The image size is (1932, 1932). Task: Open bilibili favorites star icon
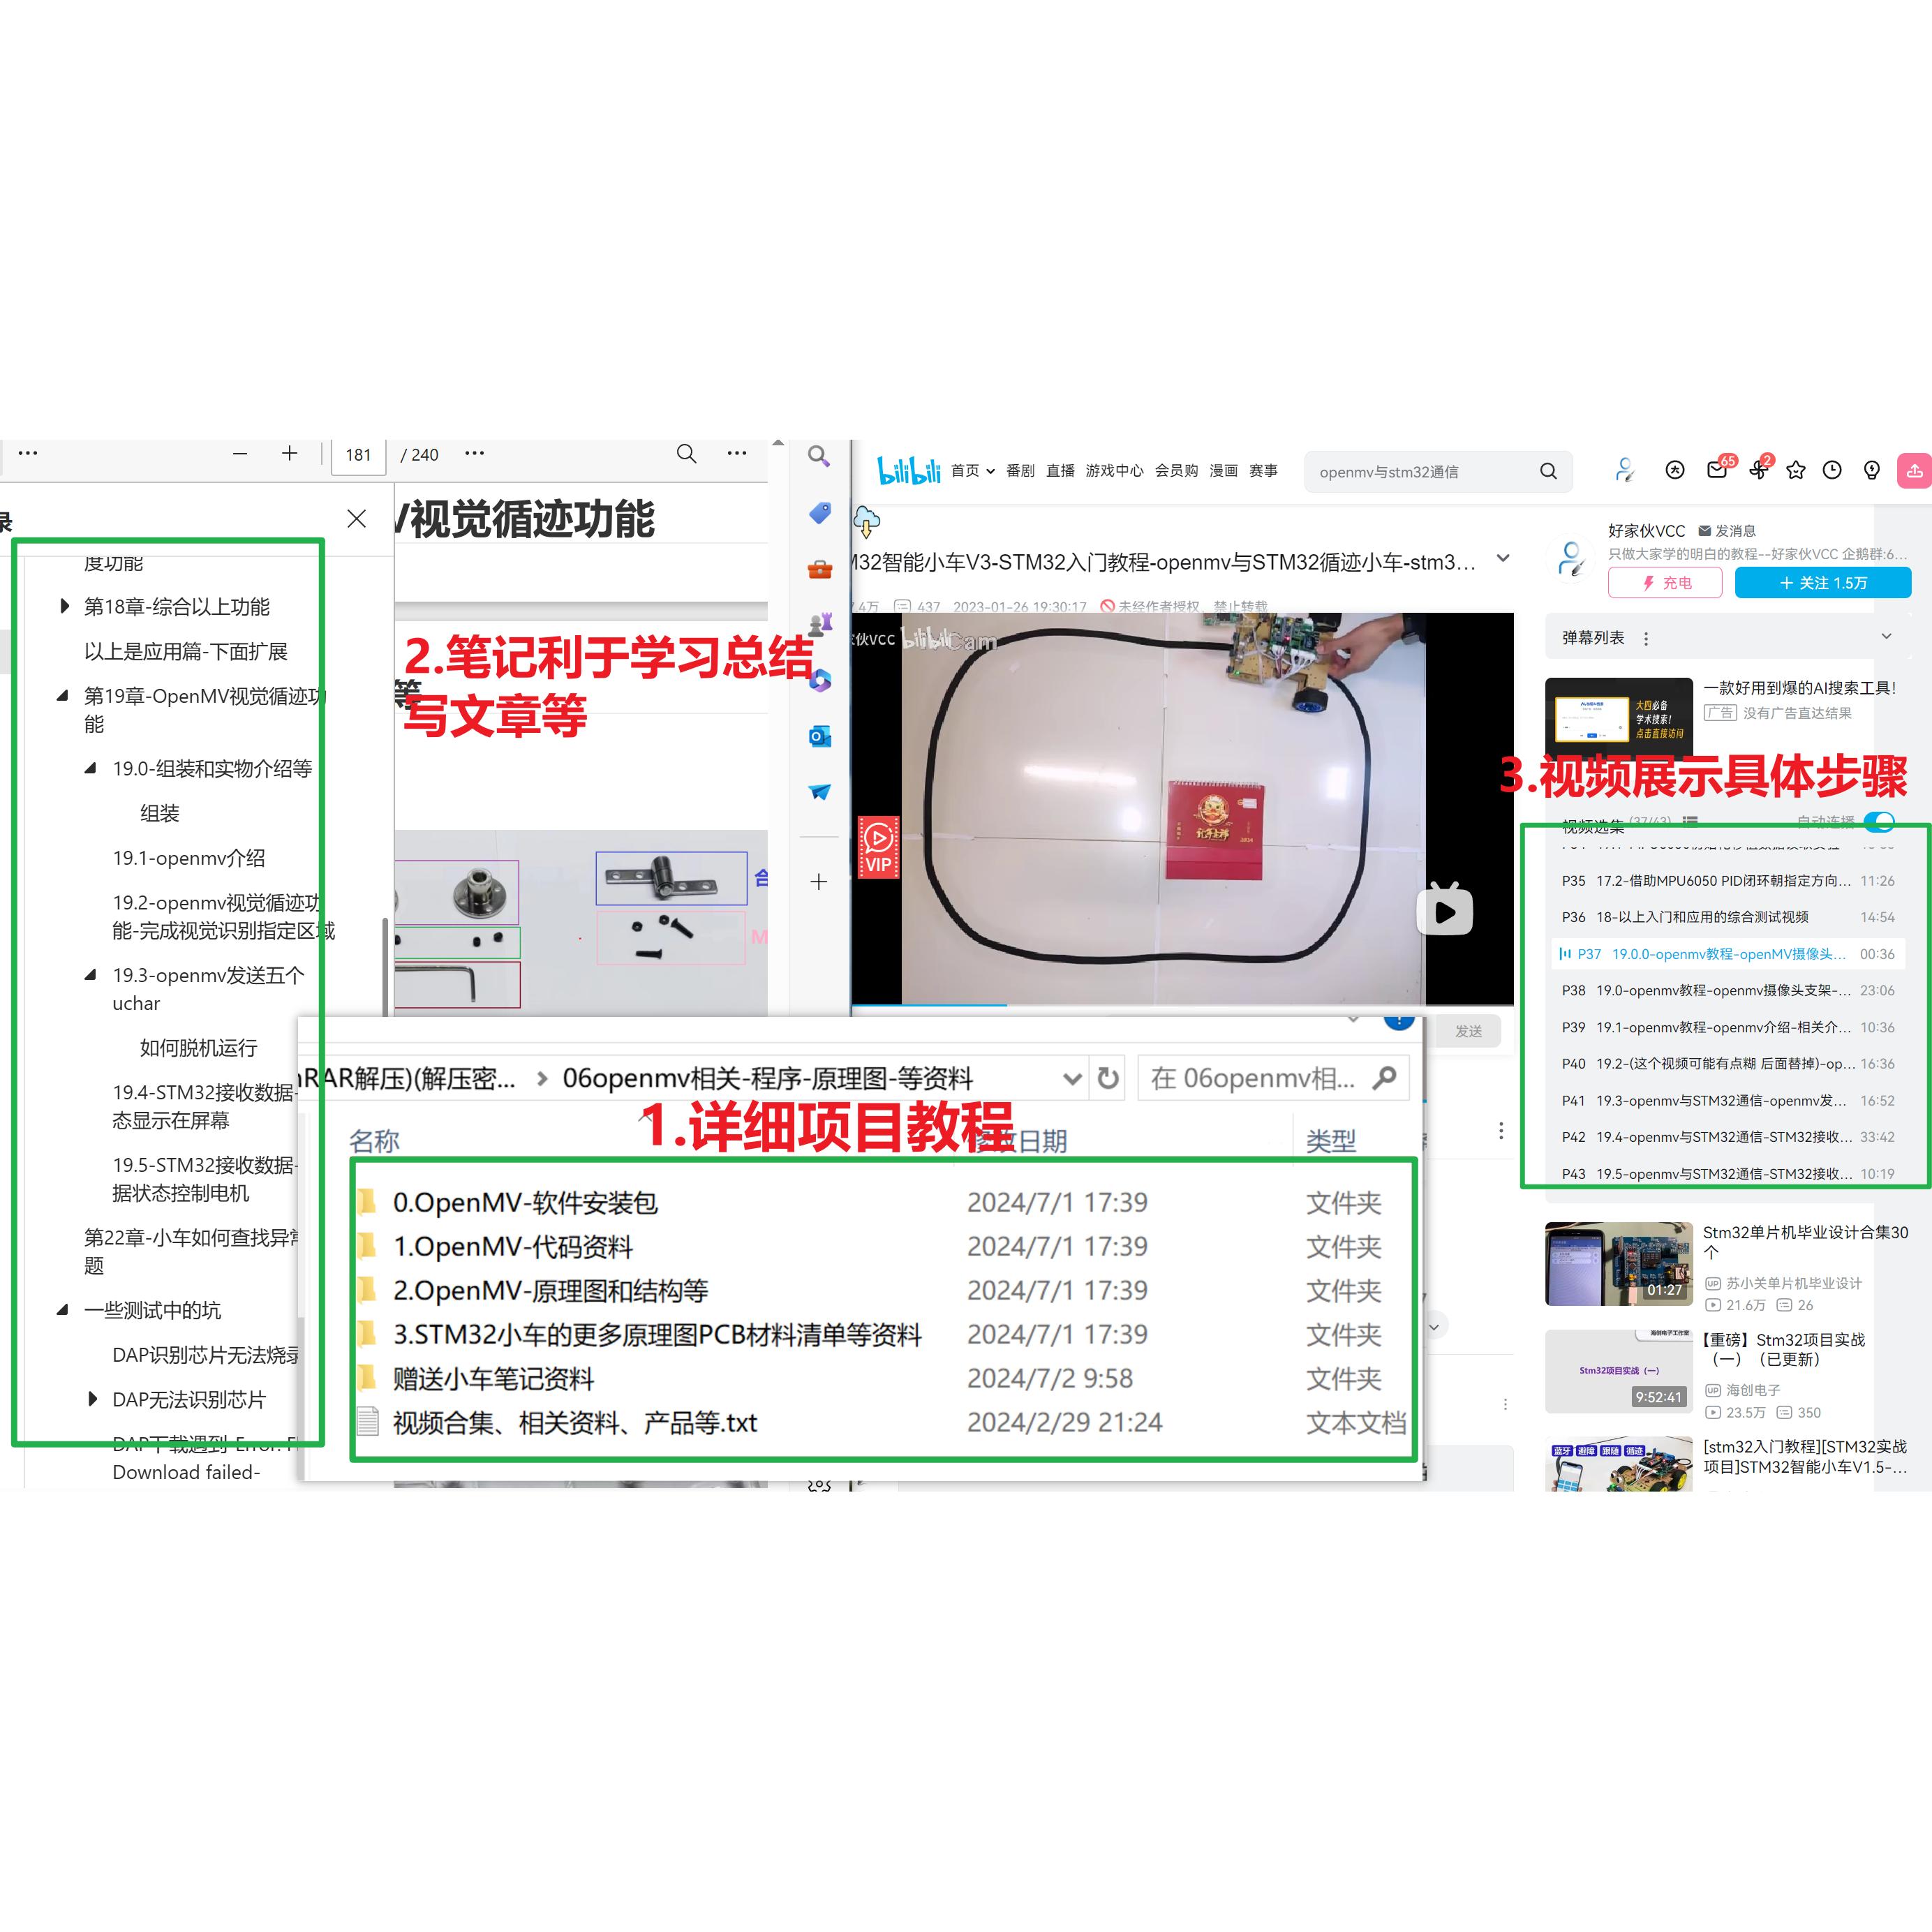[x=1796, y=470]
